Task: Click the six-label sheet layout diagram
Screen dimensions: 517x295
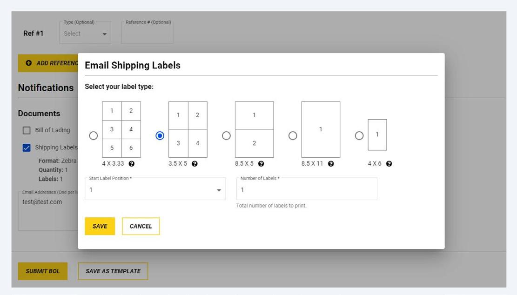Action: tap(121, 129)
